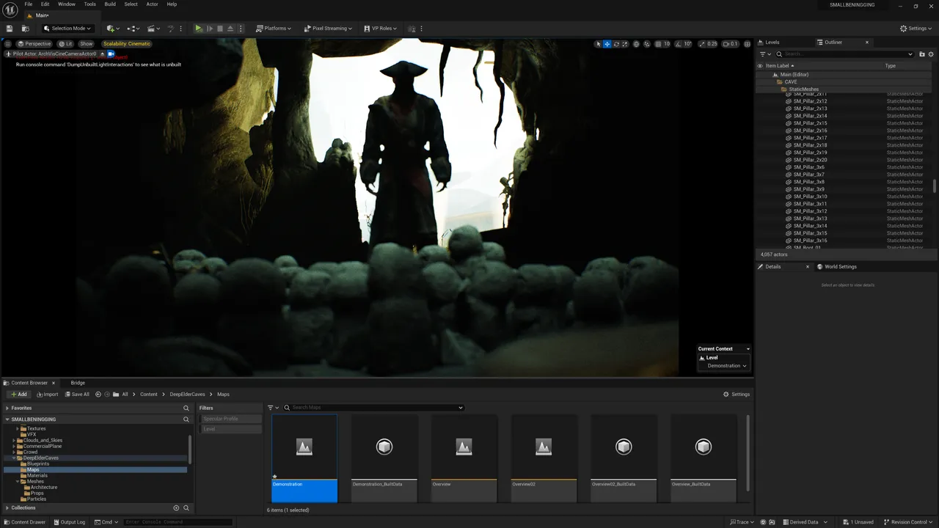Switch to the Bridge tab

pyautogui.click(x=78, y=383)
